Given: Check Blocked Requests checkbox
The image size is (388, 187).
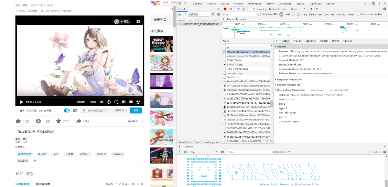Looking at the screenshot, I should coord(225,19).
